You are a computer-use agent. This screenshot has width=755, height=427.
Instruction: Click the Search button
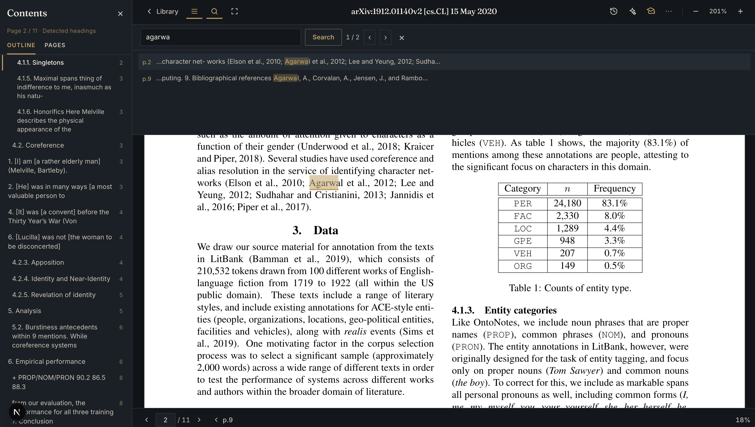(x=323, y=37)
